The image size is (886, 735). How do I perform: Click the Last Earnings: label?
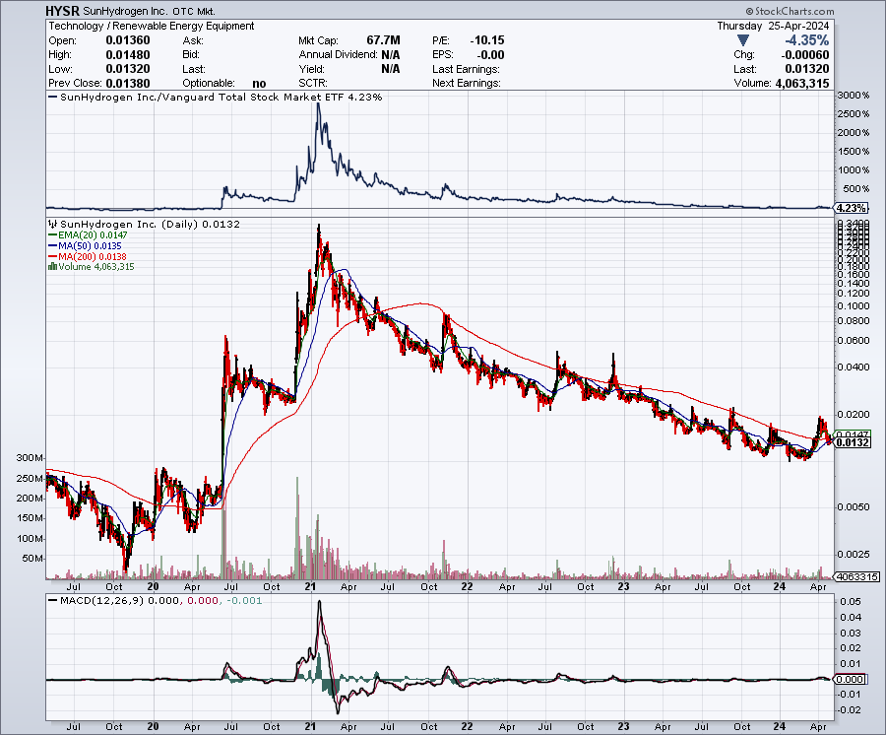tap(467, 69)
